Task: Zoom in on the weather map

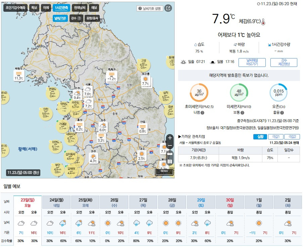Action: point(170,138)
